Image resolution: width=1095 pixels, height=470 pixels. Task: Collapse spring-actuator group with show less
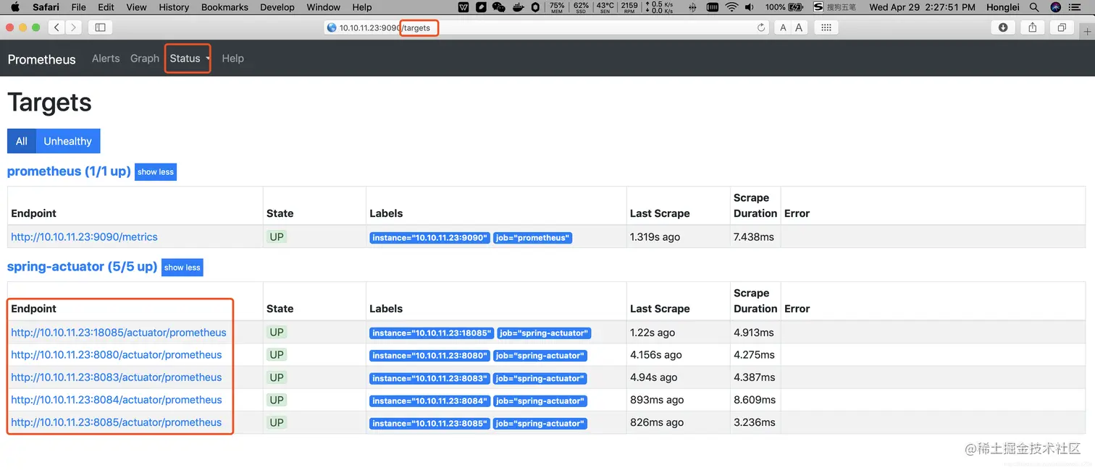pos(182,268)
